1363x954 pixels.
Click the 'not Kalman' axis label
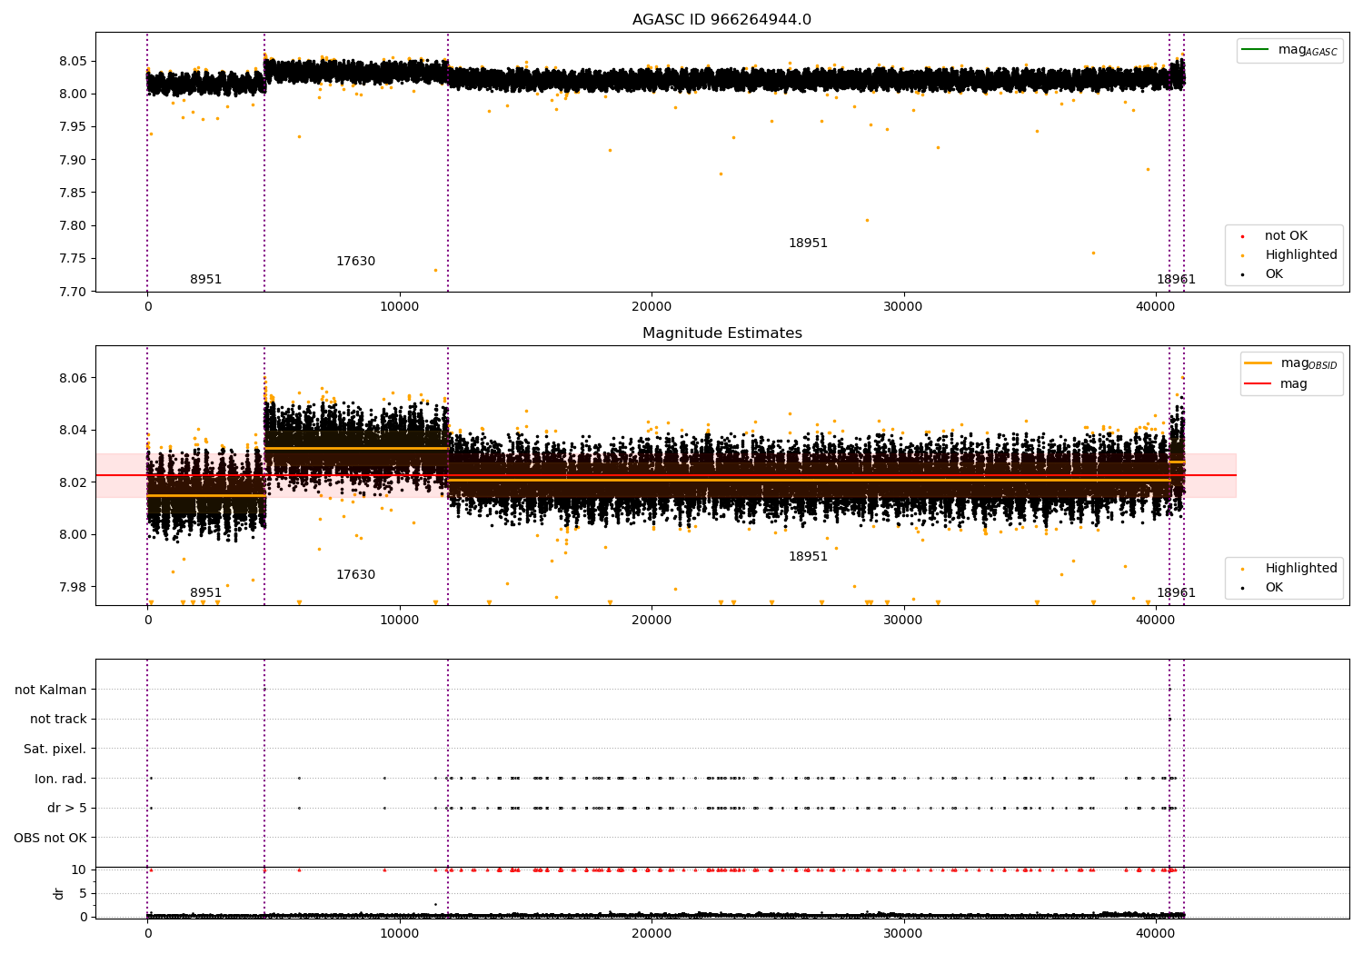(x=50, y=690)
